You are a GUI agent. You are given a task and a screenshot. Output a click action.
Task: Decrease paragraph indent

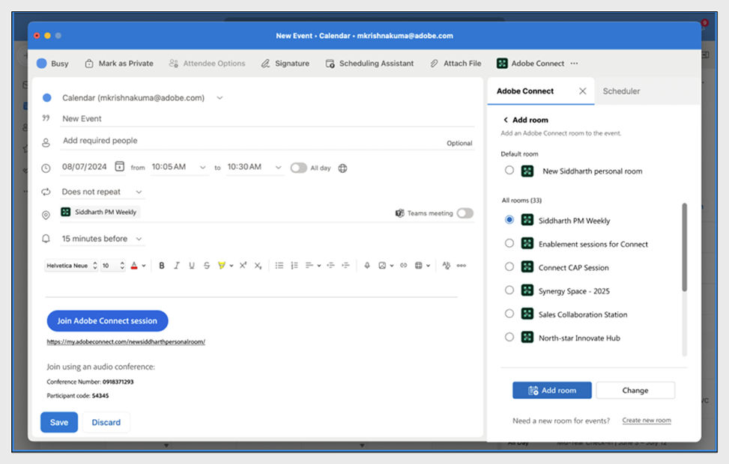(330, 266)
